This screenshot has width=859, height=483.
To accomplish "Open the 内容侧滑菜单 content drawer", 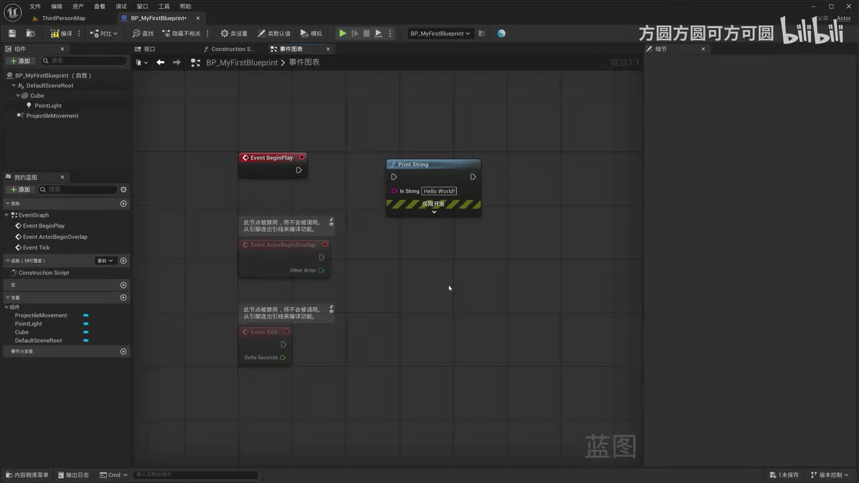I will pyautogui.click(x=28, y=475).
